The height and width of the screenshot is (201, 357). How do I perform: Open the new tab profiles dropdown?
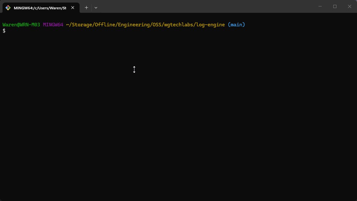tap(96, 8)
